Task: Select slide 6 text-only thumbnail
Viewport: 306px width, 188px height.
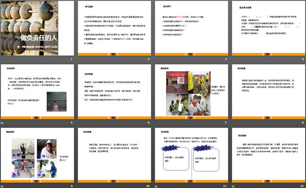Action: (x=115, y=92)
